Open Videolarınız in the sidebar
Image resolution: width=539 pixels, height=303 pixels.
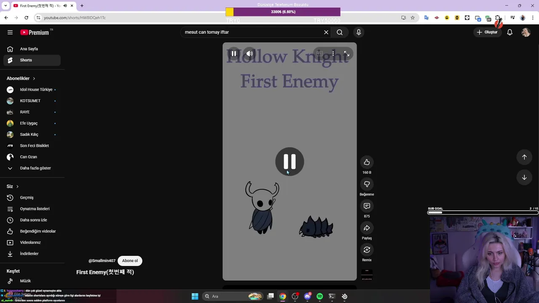tap(32, 242)
